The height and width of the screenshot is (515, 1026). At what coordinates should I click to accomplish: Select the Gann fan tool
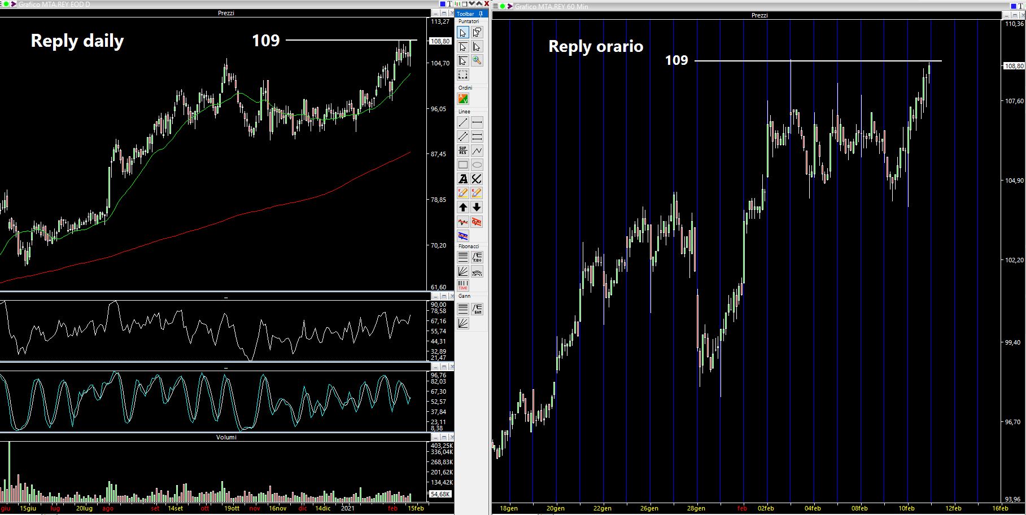(x=463, y=323)
